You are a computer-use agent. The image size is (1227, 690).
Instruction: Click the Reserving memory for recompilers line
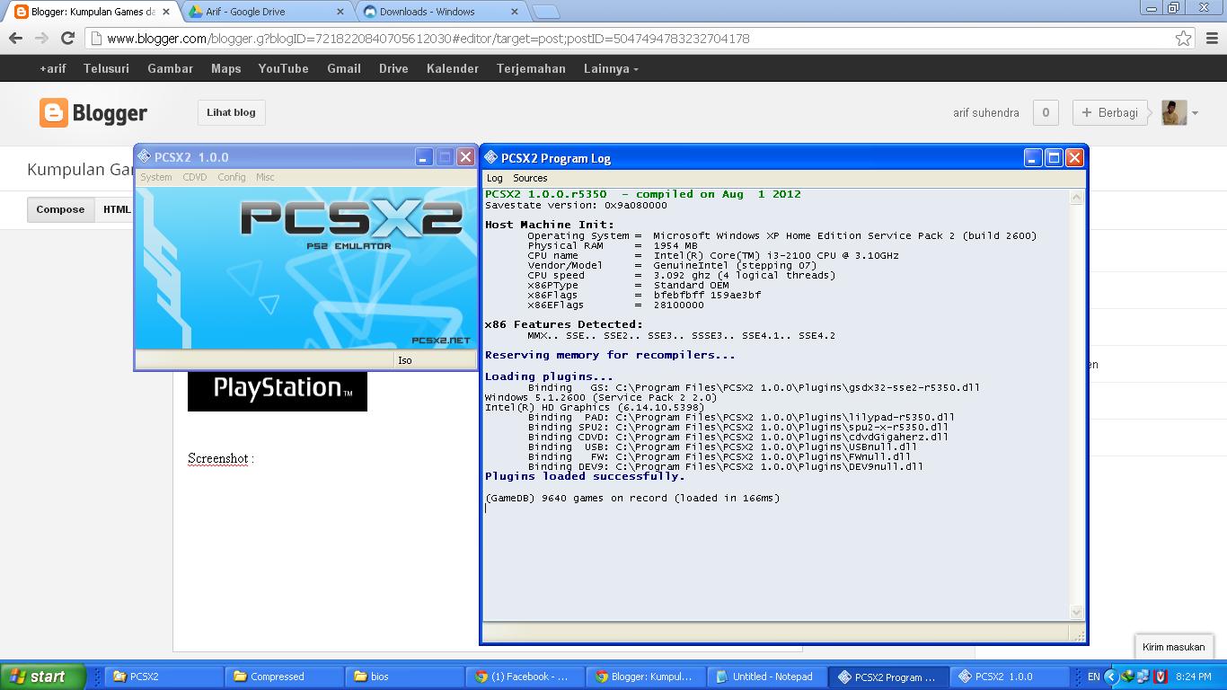pyautogui.click(x=610, y=355)
